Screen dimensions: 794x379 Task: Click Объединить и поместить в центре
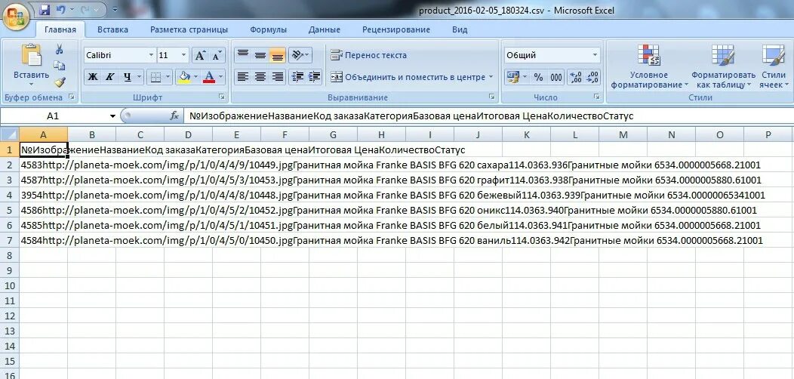coord(408,77)
